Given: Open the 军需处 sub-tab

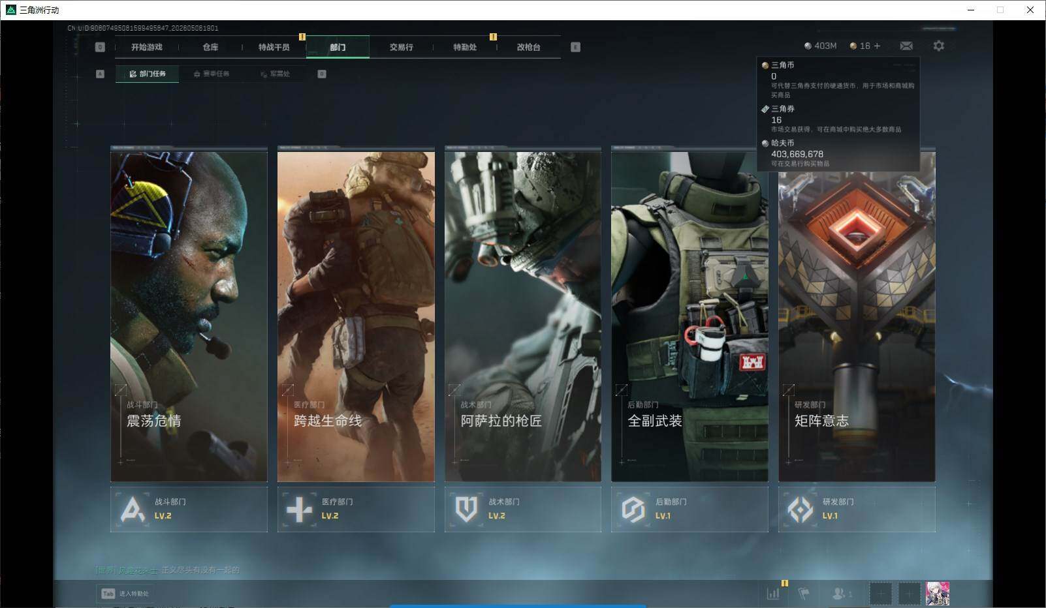Looking at the screenshot, I should pyautogui.click(x=276, y=74).
